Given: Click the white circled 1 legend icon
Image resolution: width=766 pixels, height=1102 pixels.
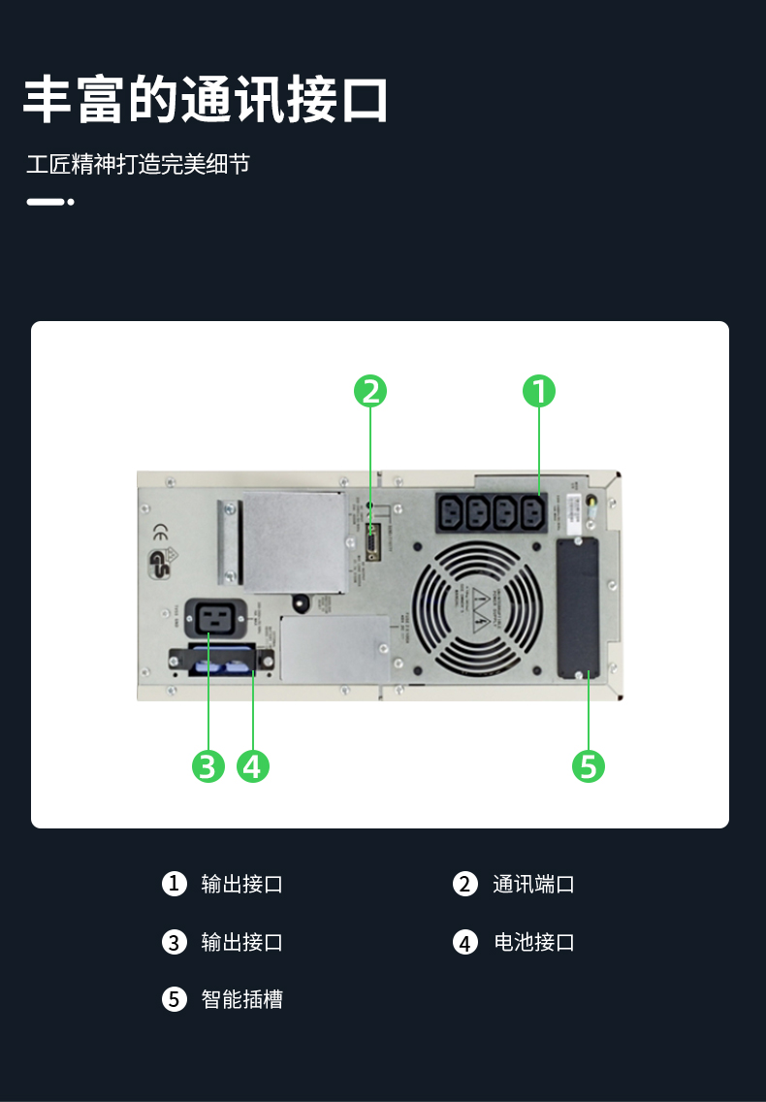Looking at the screenshot, I should (x=175, y=884).
